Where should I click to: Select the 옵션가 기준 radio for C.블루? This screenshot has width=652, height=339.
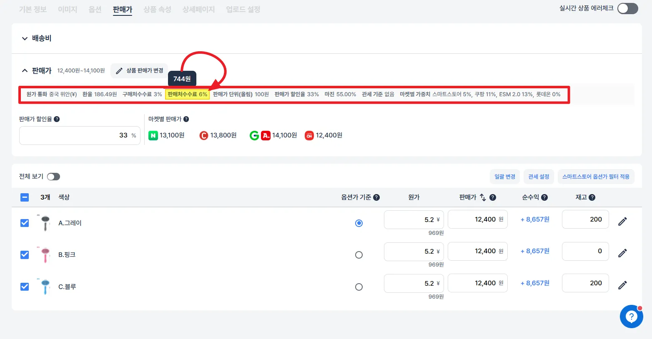tap(359, 287)
